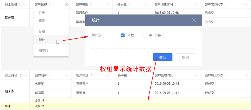Open 客户级别 column dropdown in table with open menu
Screen dimensions: 251x110
(x=108, y=4)
